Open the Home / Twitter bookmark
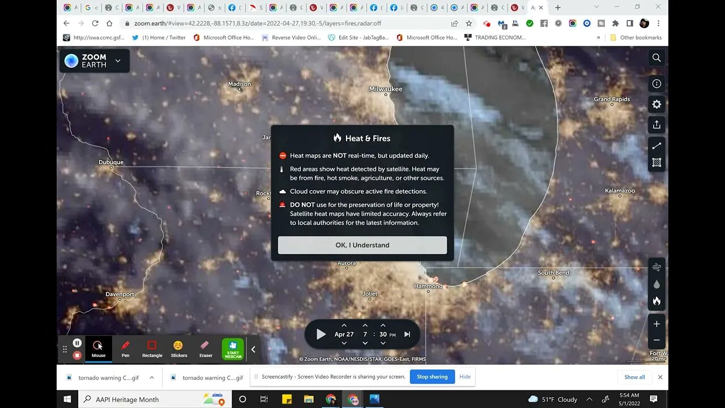Screen dimensions: 725x408 (x=159, y=37)
